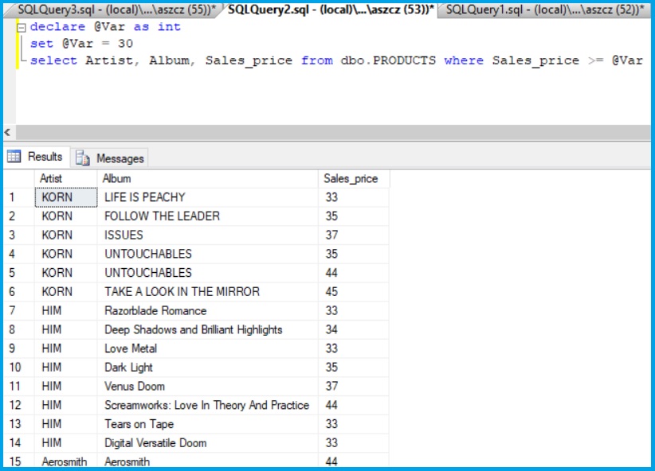Select the active SQLQuery2.sql tab
Image resolution: width=655 pixels, height=471 pixels.
(x=330, y=10)
